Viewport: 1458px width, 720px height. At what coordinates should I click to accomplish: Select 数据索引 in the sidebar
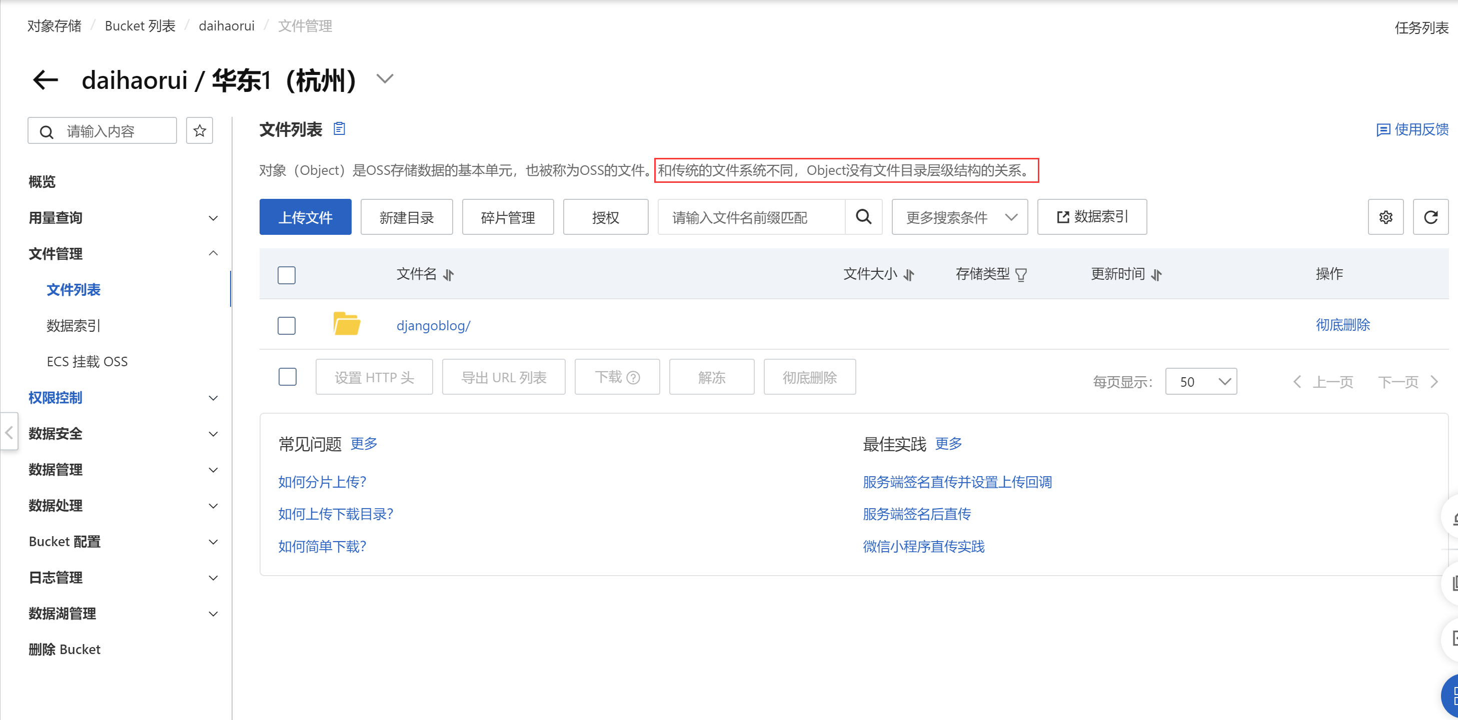click(x=74, y=326)
